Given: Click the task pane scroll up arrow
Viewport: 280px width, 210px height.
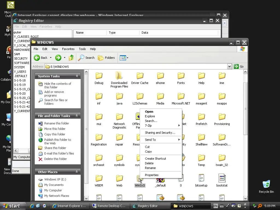Looking at the screenshot, I should coord(86,72).
